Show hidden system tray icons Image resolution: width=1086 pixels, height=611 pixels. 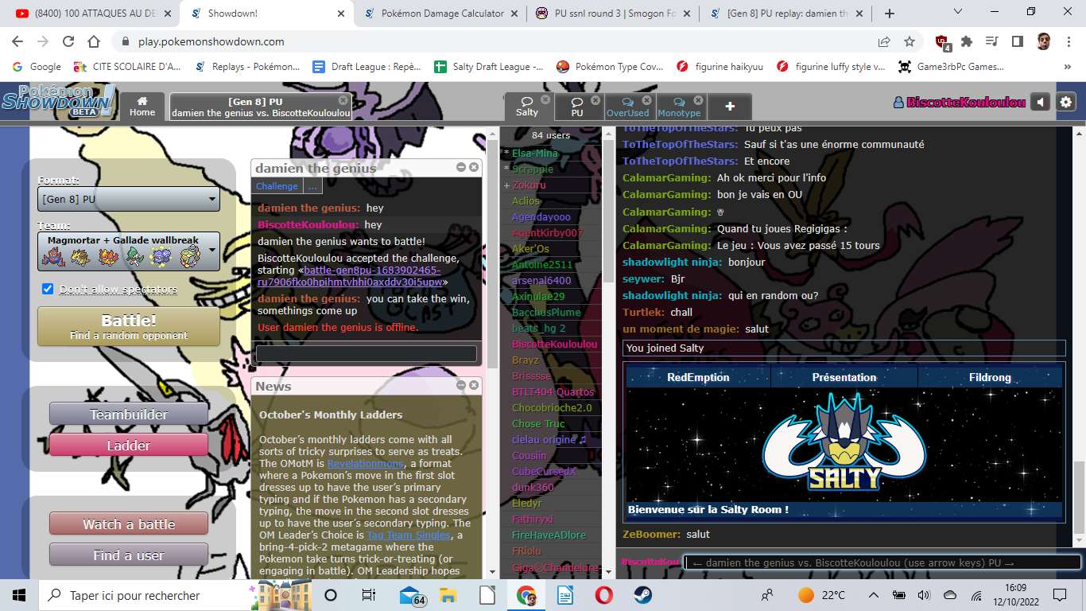click(874, 595)
